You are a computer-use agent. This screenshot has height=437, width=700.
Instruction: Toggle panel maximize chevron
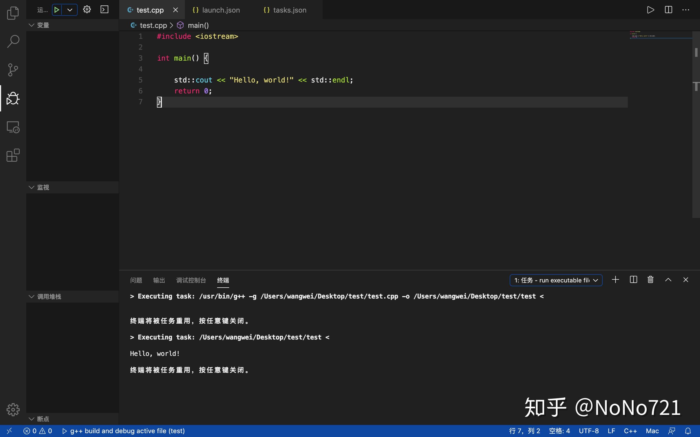click(x=668, y=279)
